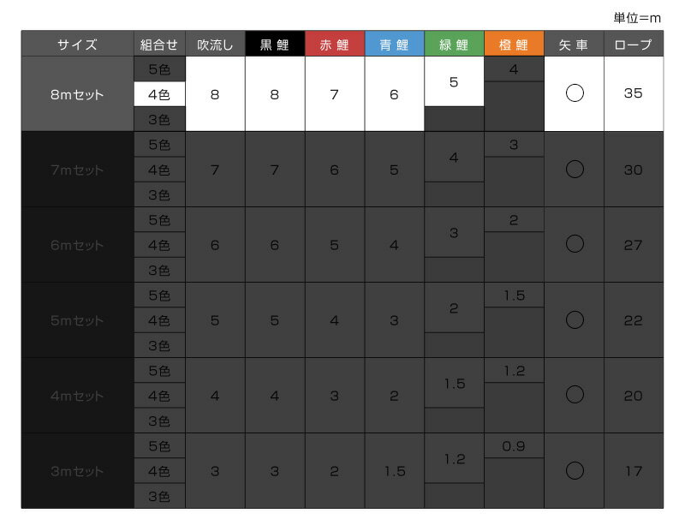Click the 矢車 circle in the 7mセット row

coord(575,170)
